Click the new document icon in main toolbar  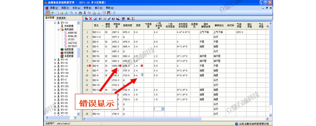[57, 13]
